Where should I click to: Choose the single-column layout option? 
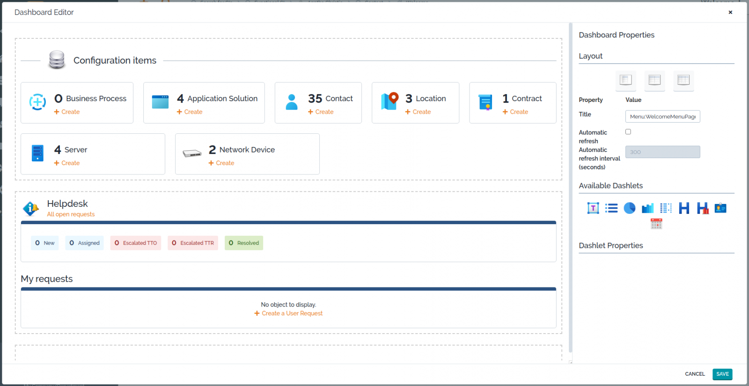[625, 80]
